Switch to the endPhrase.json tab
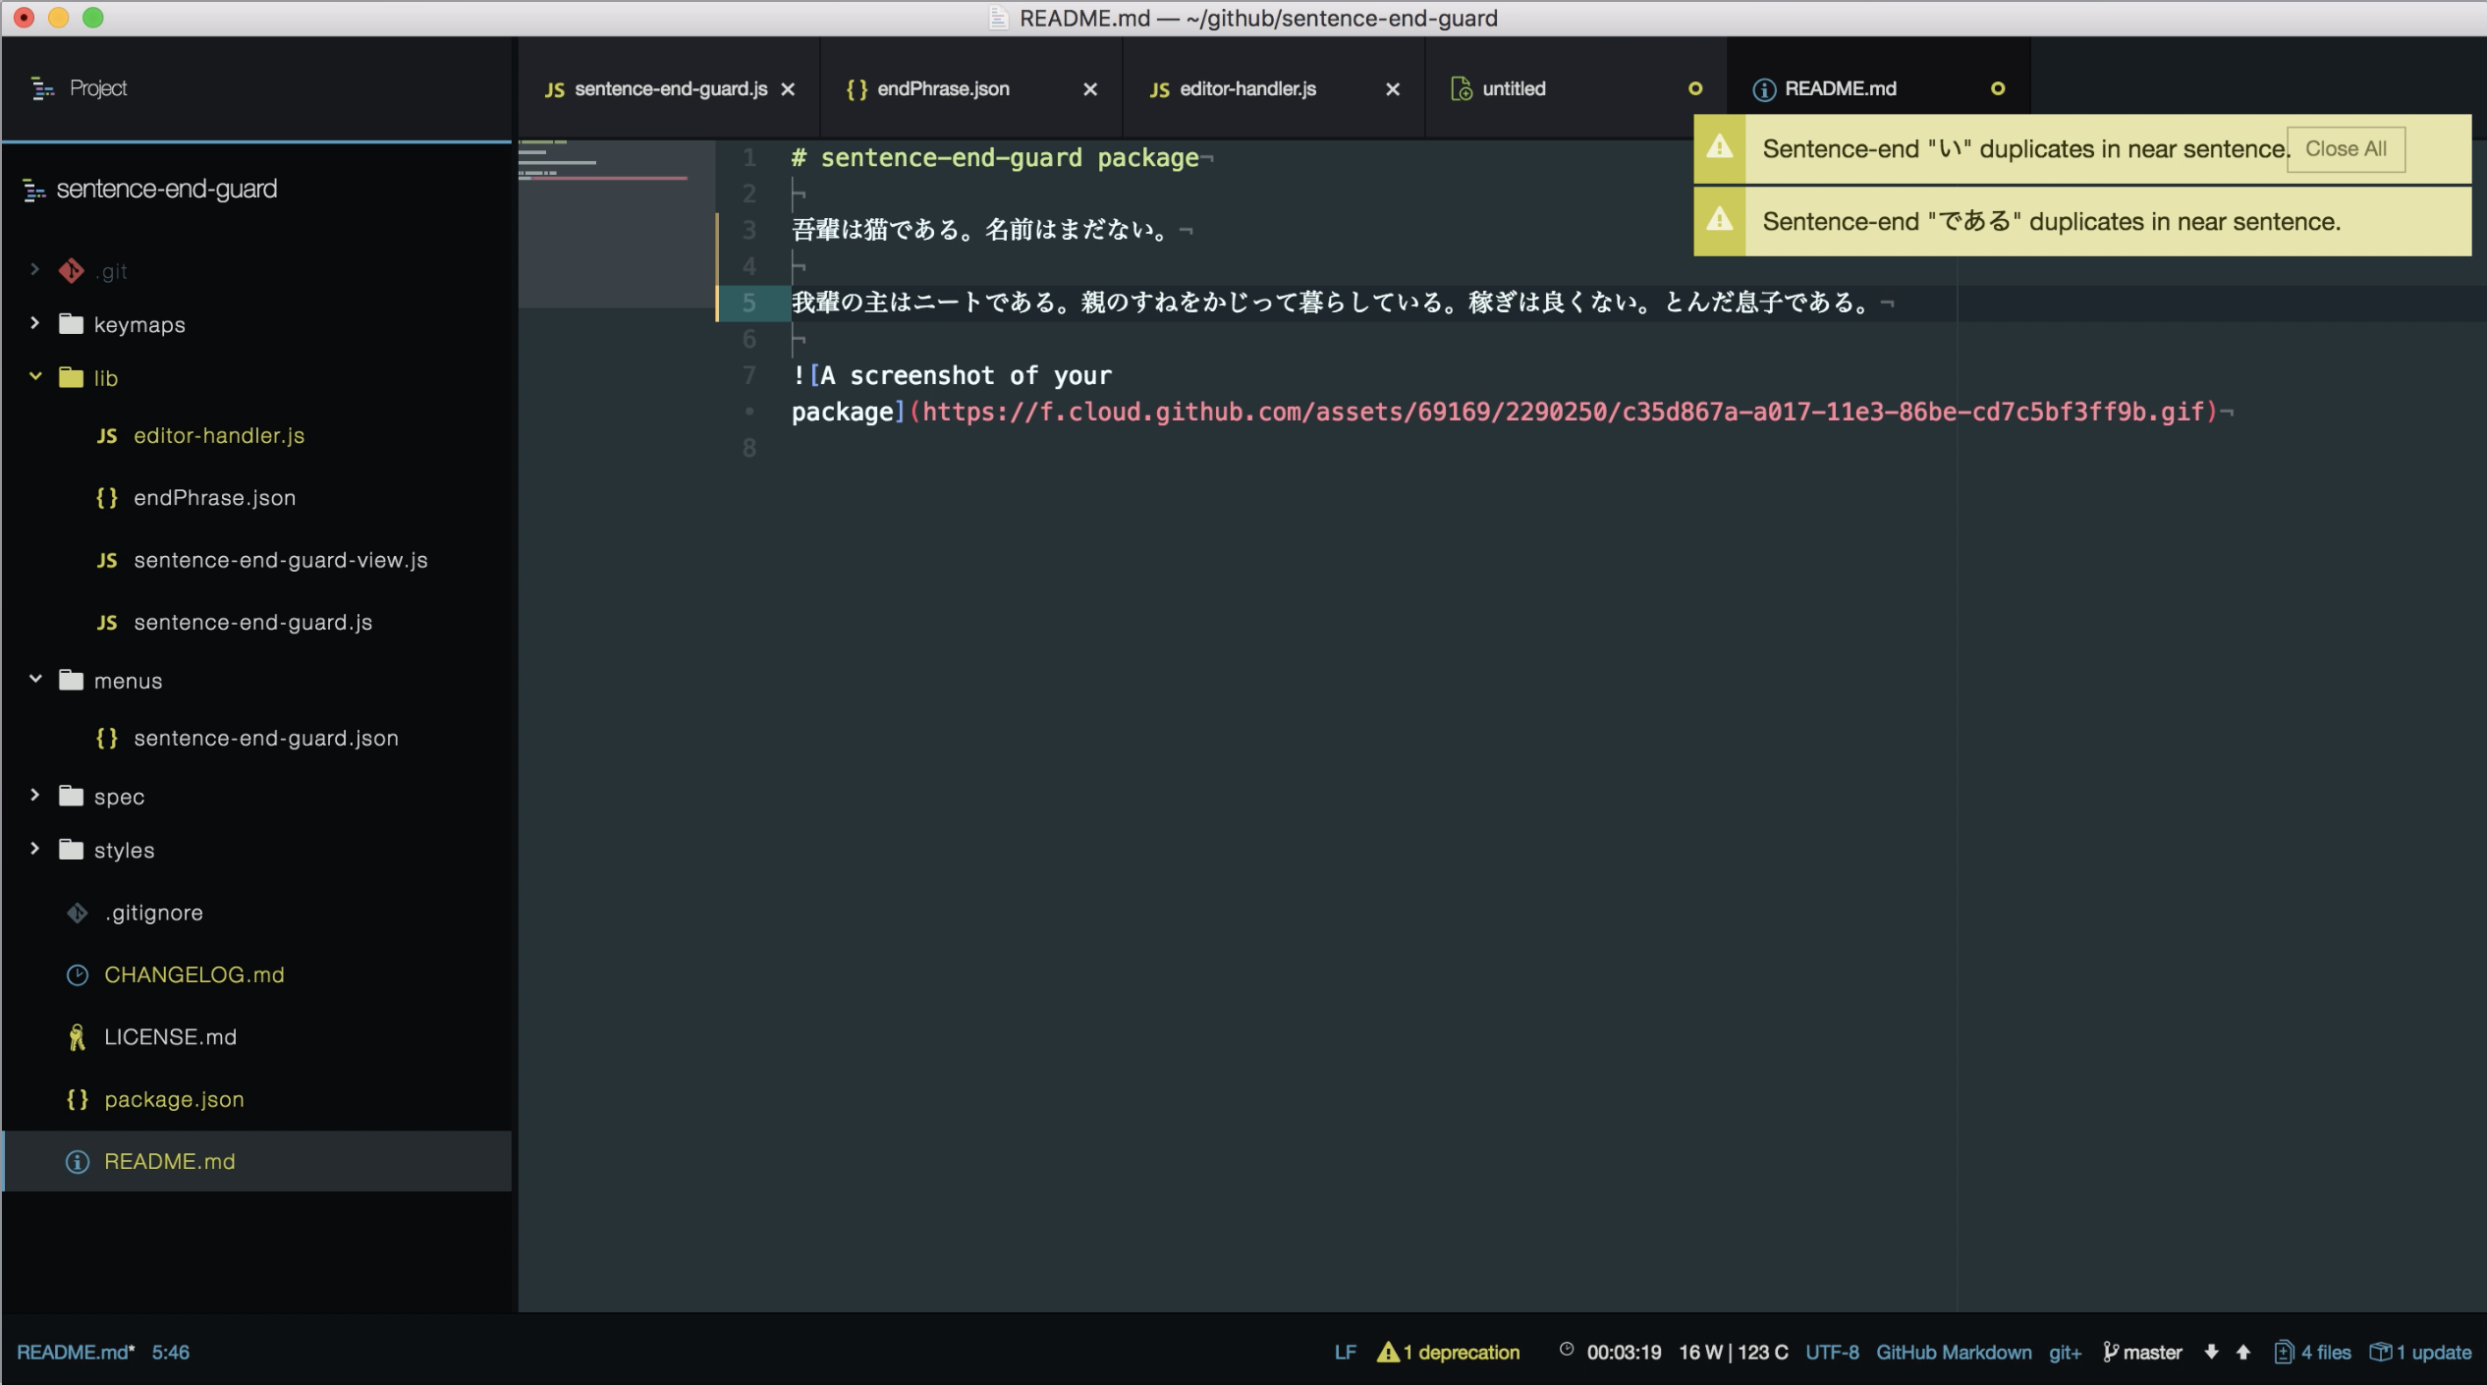 click(x=971, y=89)
